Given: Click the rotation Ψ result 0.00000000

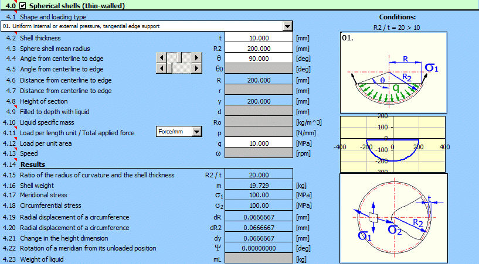Looking at the screenshot, I should click(x=259, y=248).
